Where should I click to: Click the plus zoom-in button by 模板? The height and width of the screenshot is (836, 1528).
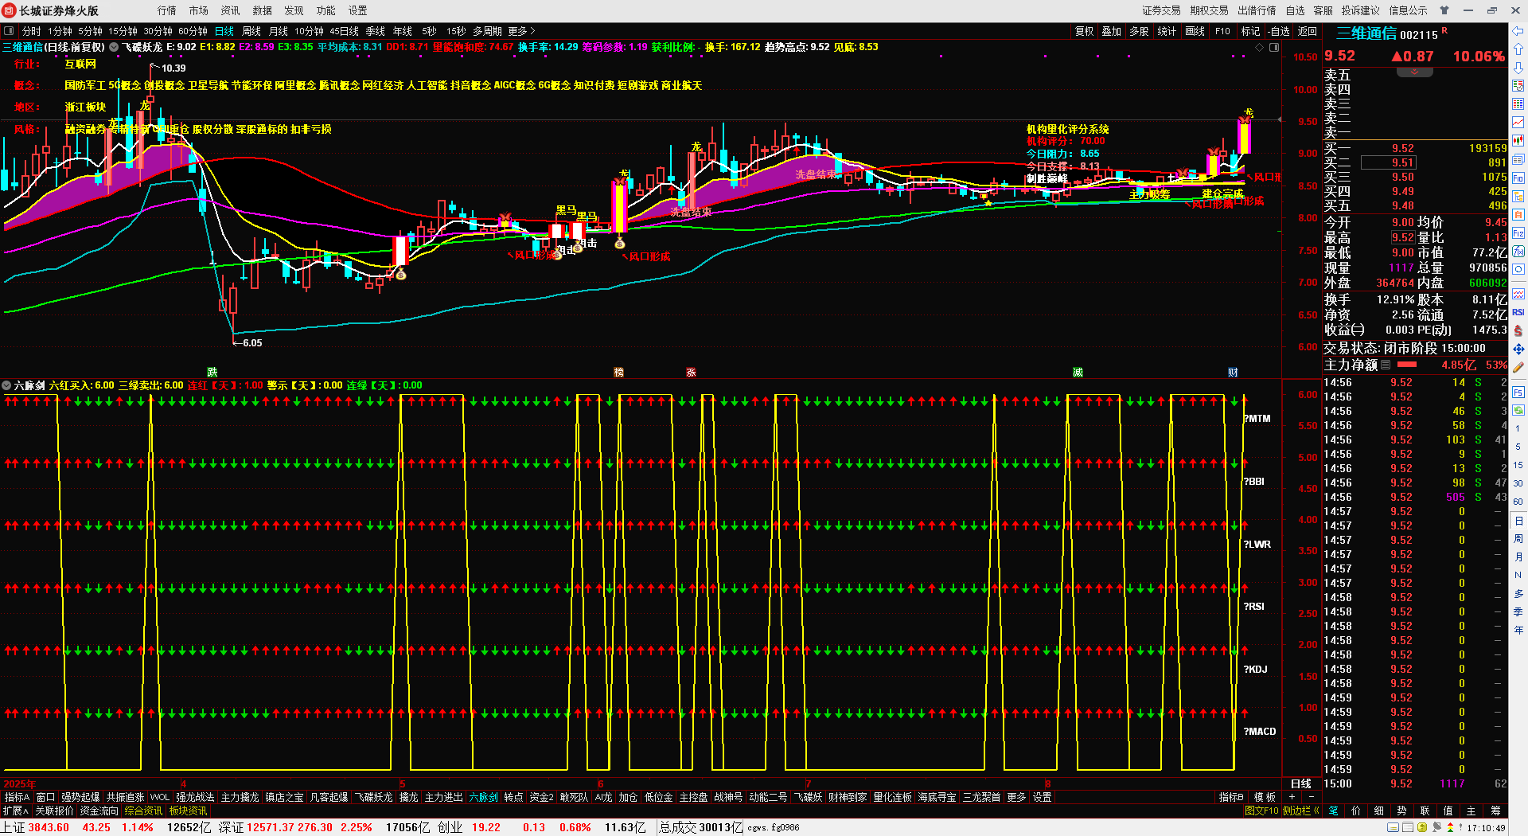point(1292,797)
